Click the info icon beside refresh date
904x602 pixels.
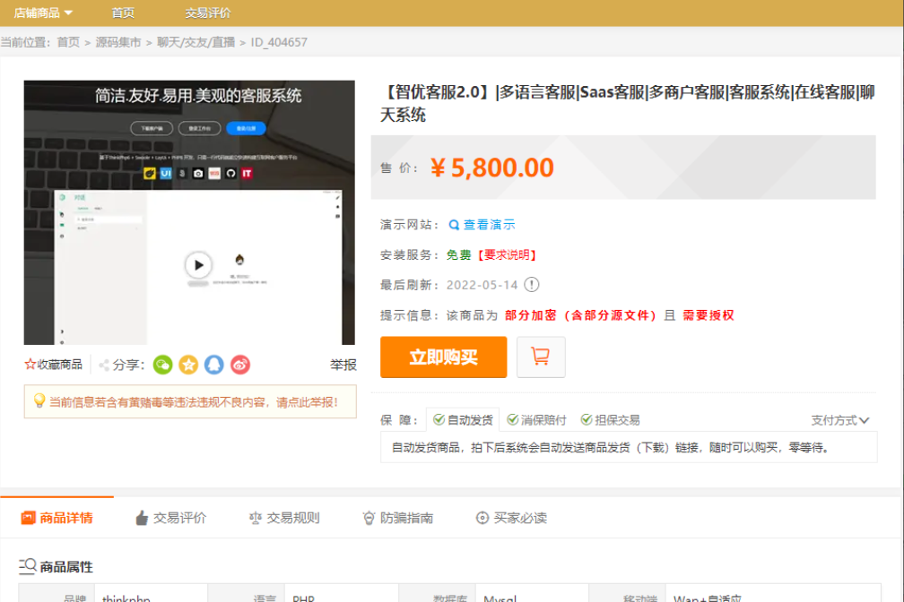click(532, 285)
